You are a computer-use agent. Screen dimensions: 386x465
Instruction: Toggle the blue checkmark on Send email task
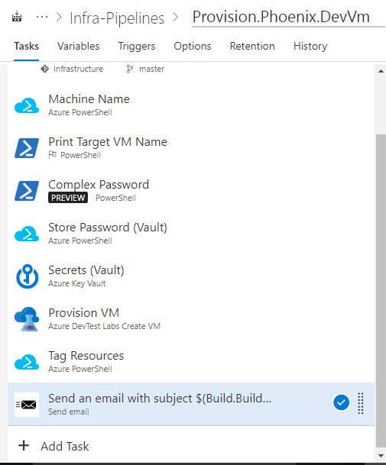(x=341, y=402)
